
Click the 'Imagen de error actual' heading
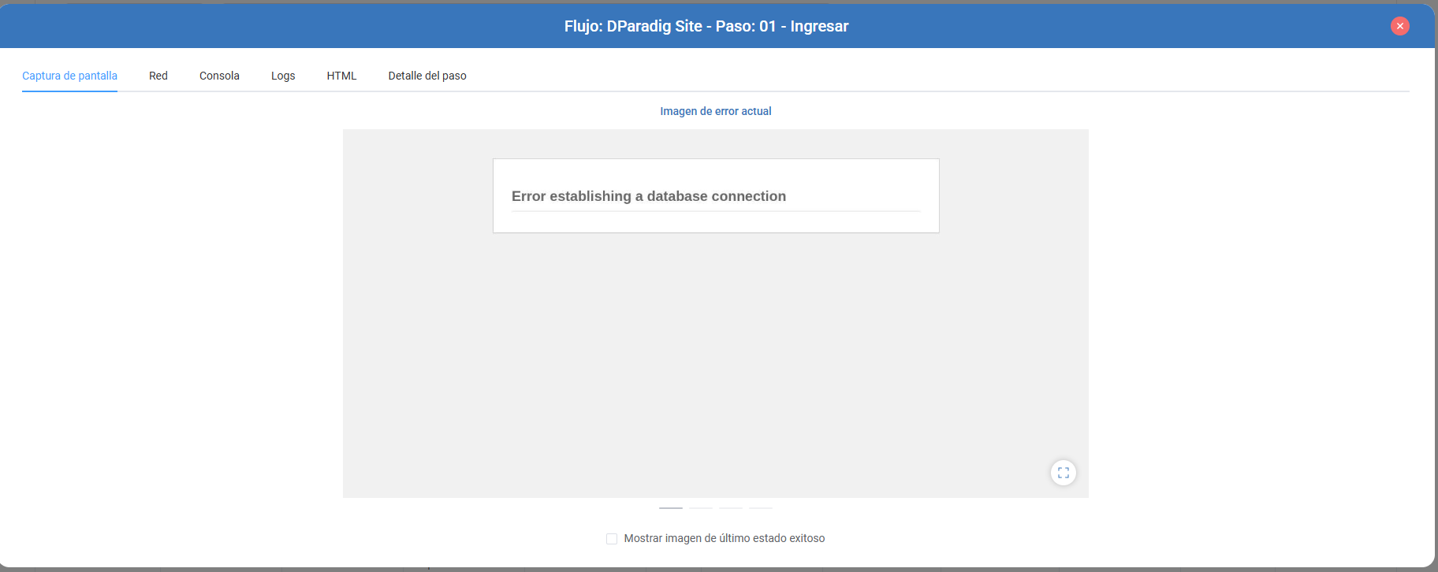pyautogui.click(x=716, y=111)
